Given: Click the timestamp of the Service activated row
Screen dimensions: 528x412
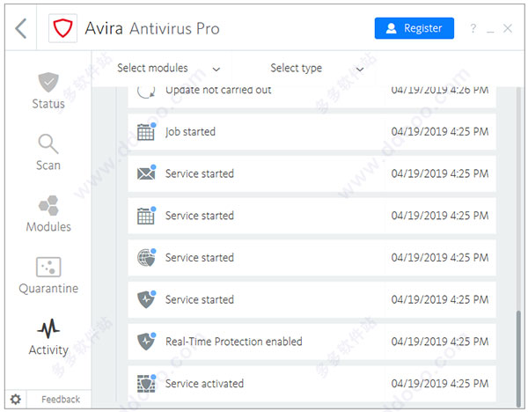Looking at the screenshot, I should point(440,384).
